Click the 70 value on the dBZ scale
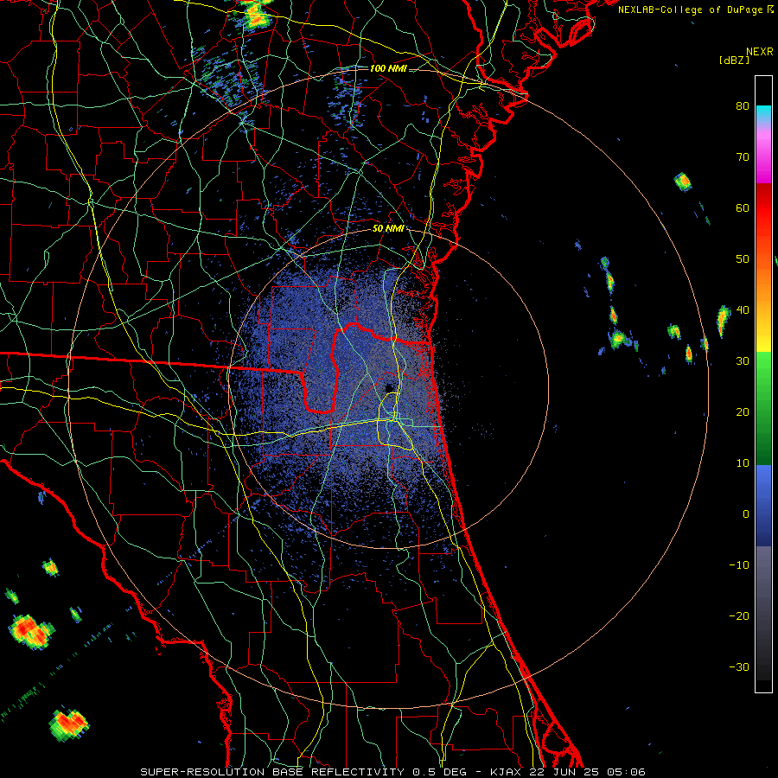This screenshot has height=778, width=778. [x=743, y=156]
